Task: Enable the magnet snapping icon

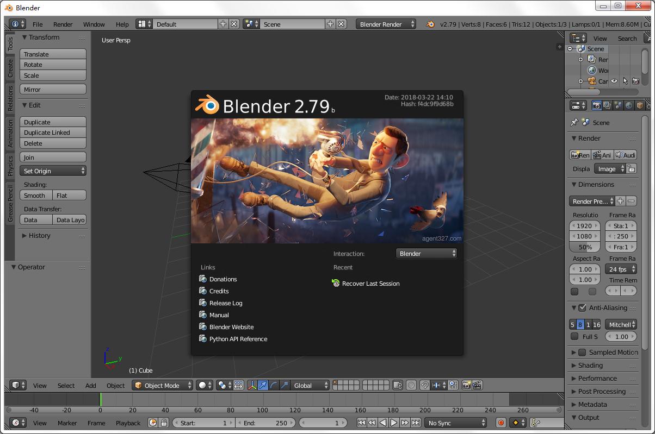Action: [424, 385]
